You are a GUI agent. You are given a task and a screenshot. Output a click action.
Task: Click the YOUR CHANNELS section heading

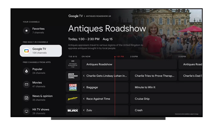31,22
